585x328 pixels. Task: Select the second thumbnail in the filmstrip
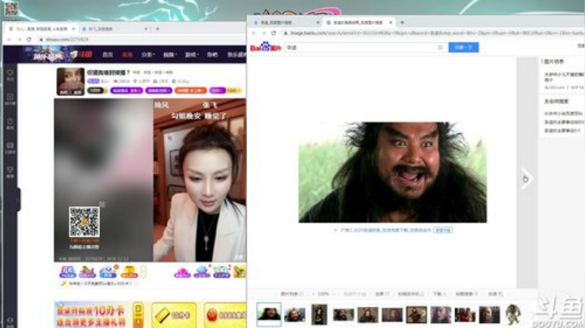tap(295, 314)
